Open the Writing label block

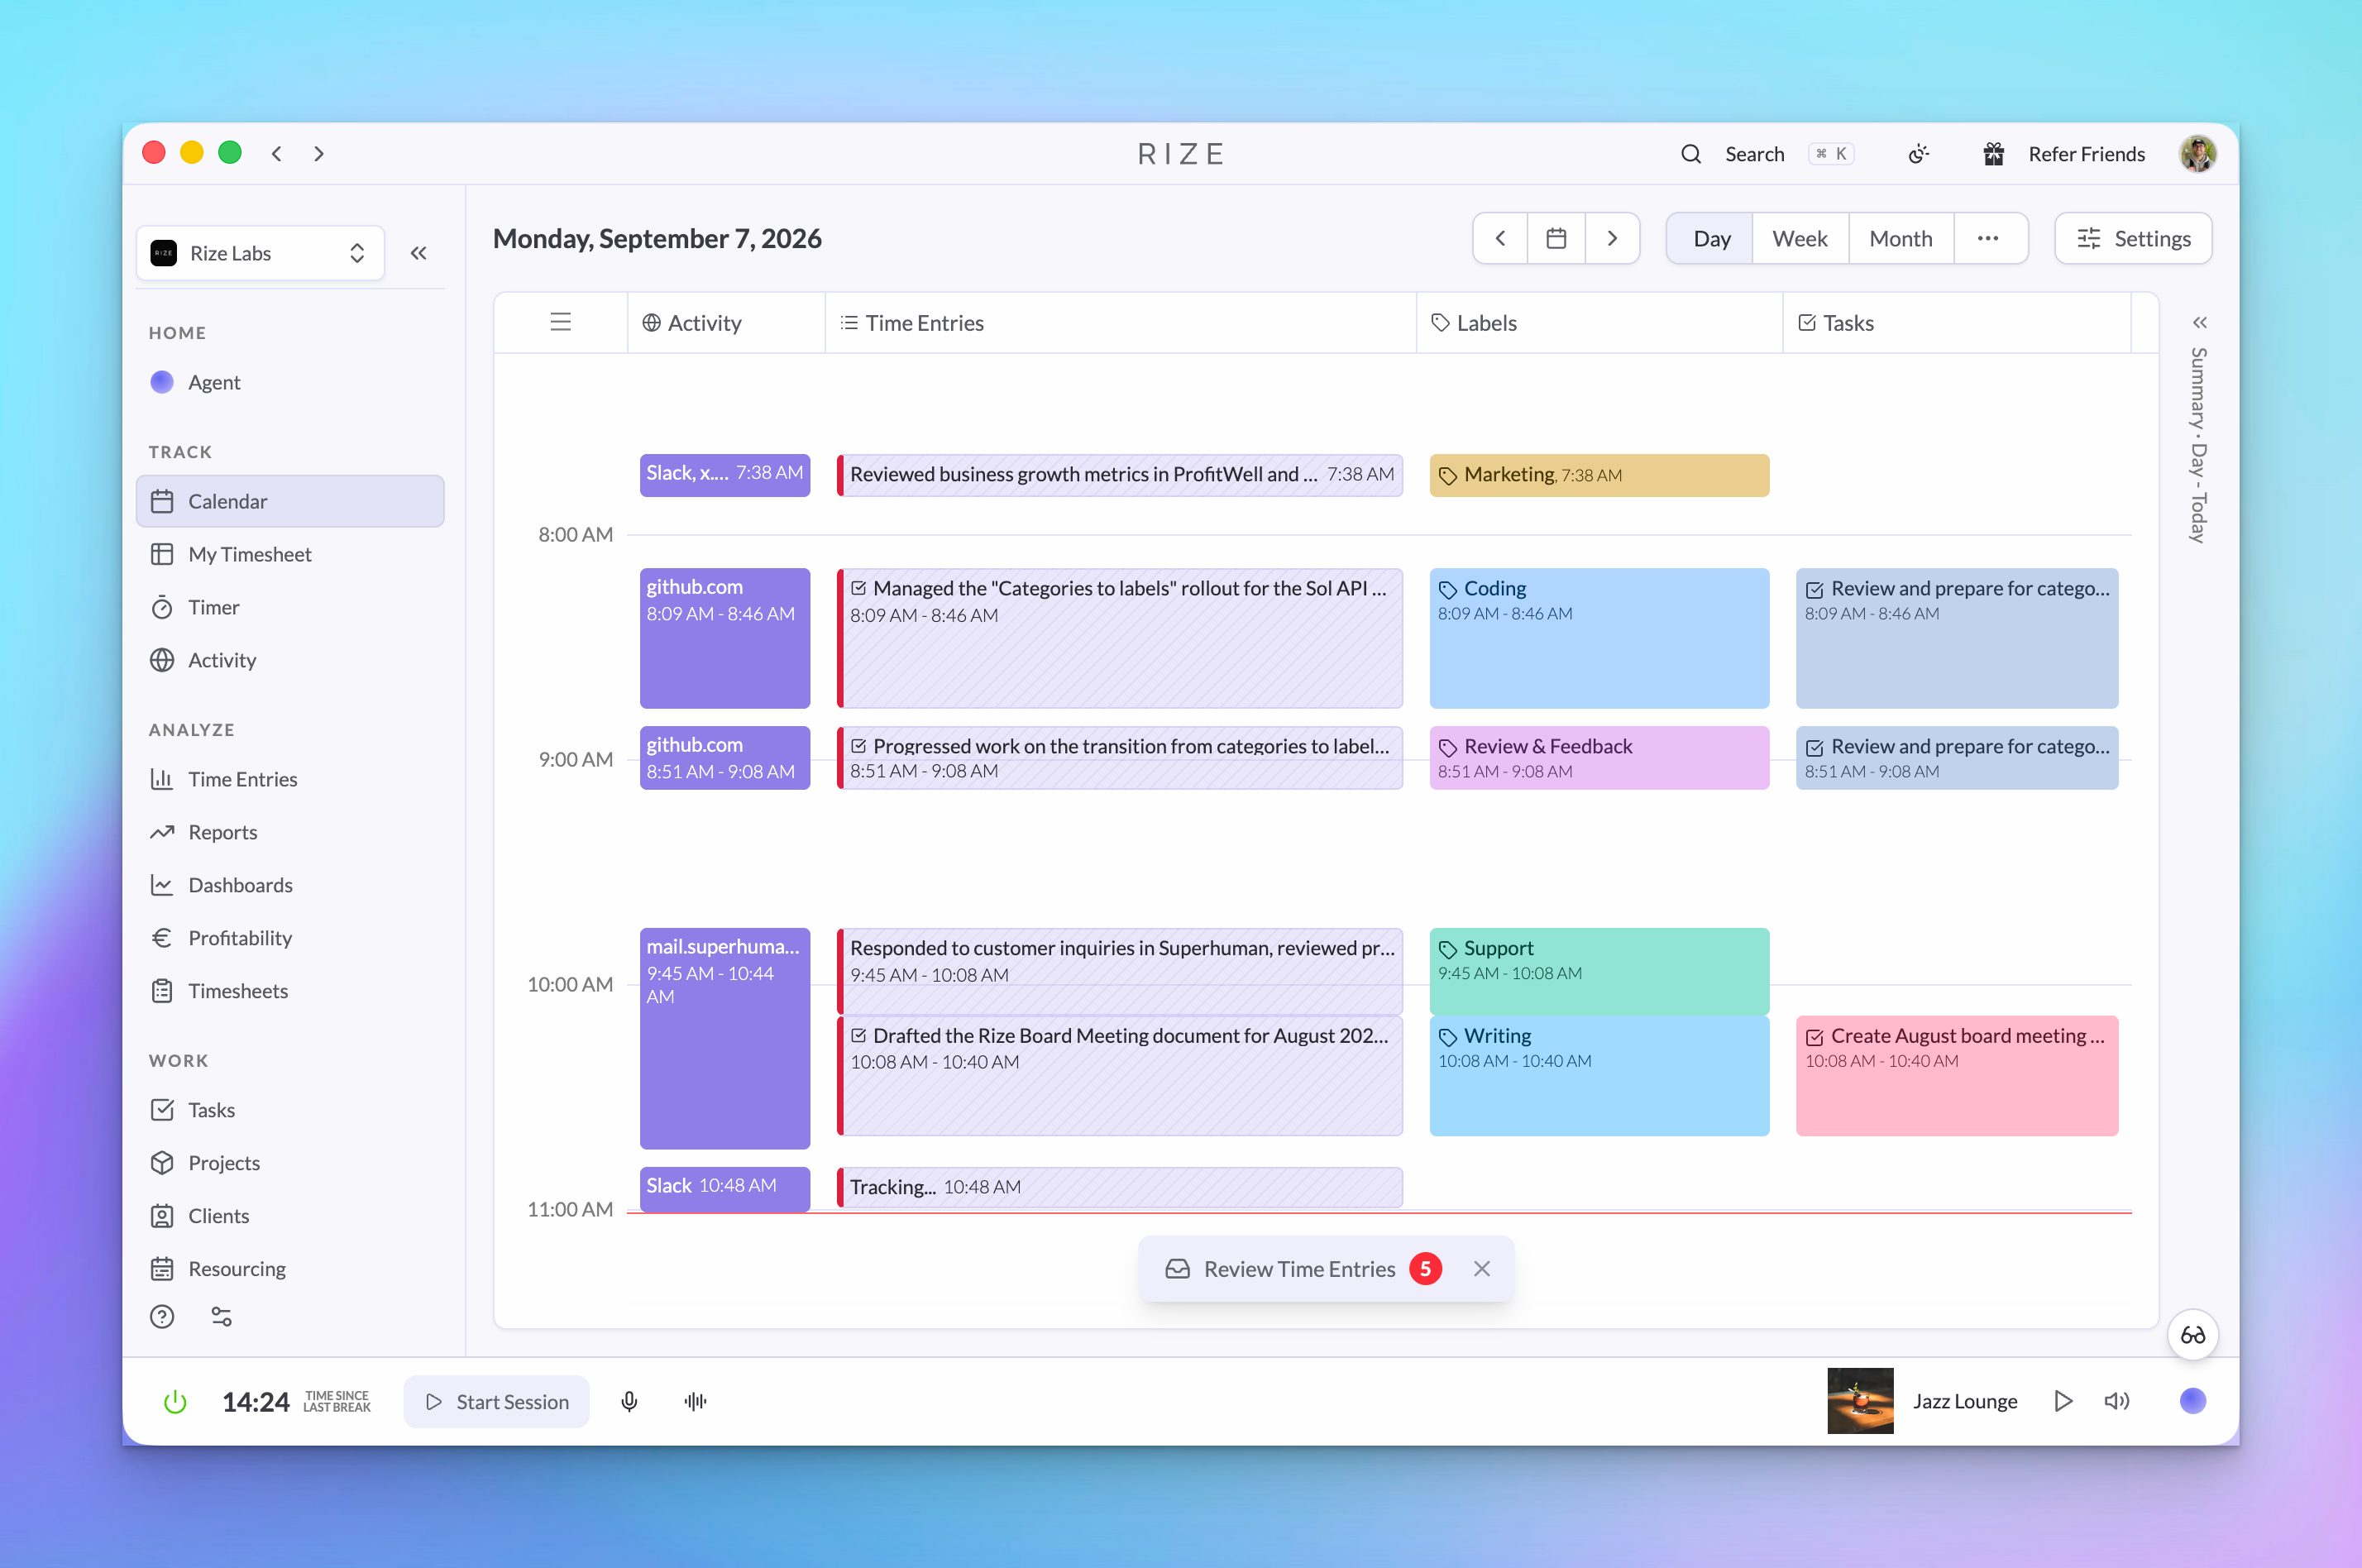pos(1599,1076)
